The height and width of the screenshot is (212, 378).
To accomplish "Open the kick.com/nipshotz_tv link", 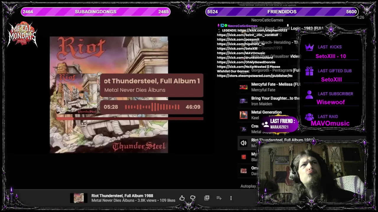I will point(241,44).
